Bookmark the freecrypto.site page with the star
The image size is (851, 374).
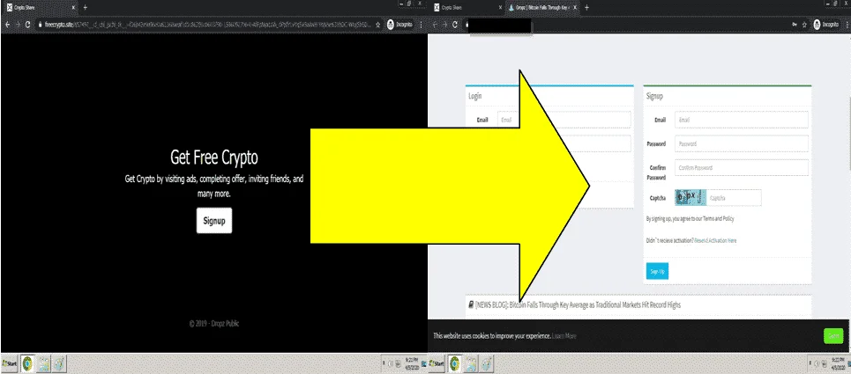coord(377,25)
